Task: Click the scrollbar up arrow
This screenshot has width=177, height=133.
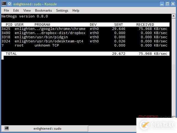Action: [x=173, y=16]
